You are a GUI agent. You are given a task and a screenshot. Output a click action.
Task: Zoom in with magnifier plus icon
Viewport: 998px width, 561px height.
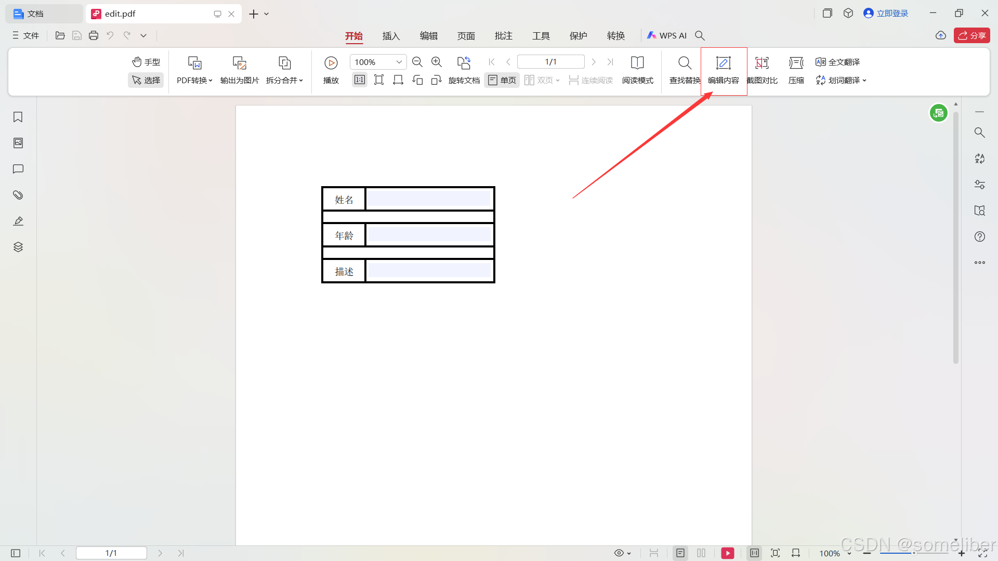coord(437,62)
